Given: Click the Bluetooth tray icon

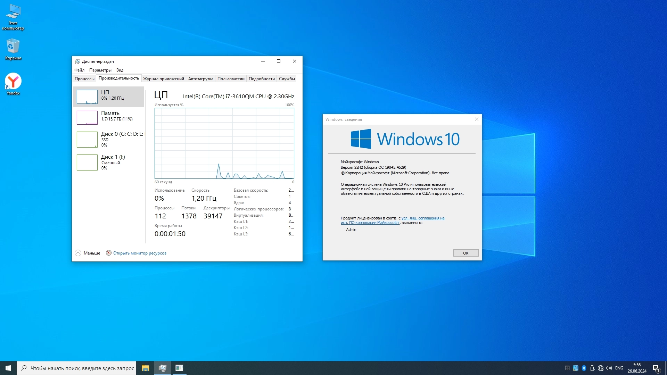Looking at the screenshot, I should [x=584, y=368].
